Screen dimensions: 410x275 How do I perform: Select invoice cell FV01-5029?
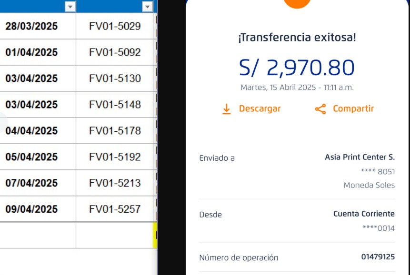[115, 26]
